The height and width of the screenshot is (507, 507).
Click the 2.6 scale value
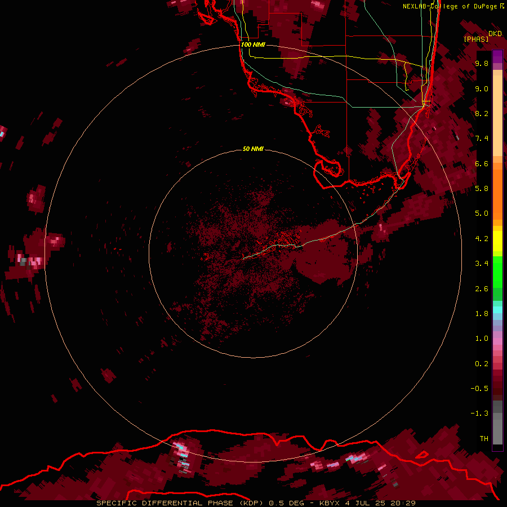(482, 289)
